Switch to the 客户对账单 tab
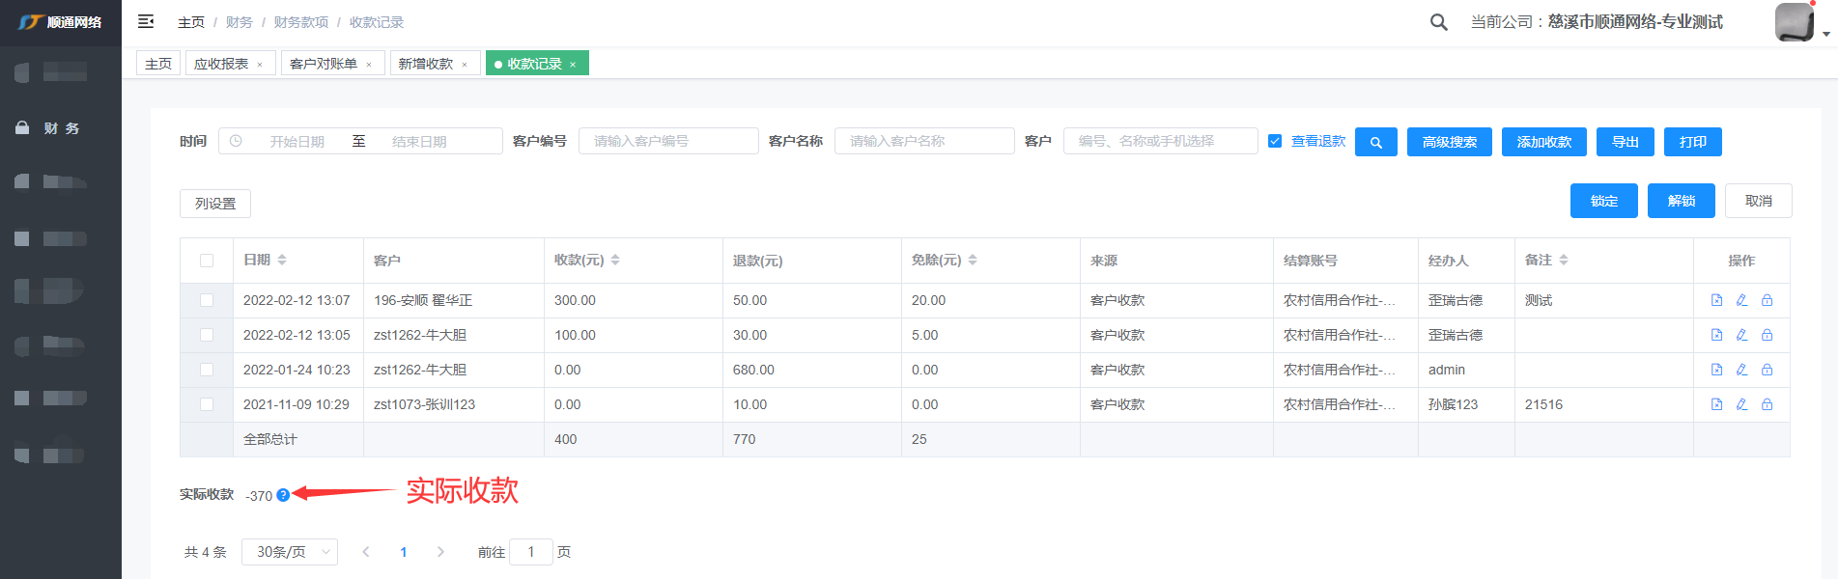This screenshot has height=579, width=1838. [324, 64]
